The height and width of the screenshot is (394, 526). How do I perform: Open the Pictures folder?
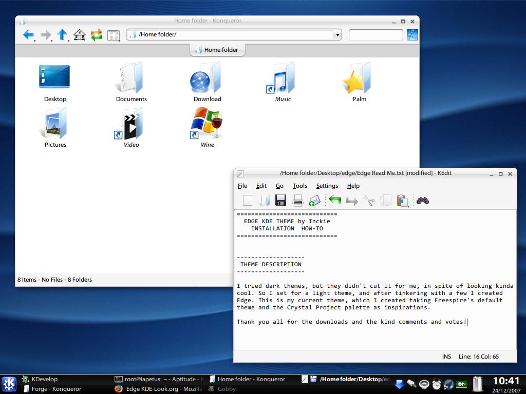coord(55,128)
